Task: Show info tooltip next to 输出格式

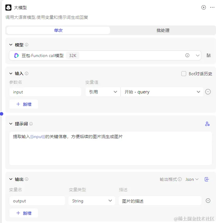Action: 180,179
